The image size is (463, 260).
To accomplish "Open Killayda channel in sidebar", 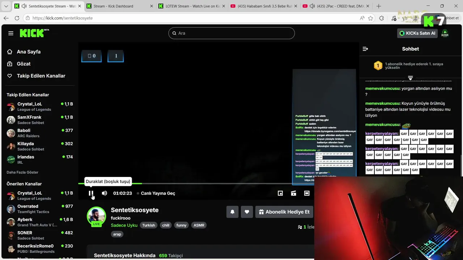I will pos(40,146).
